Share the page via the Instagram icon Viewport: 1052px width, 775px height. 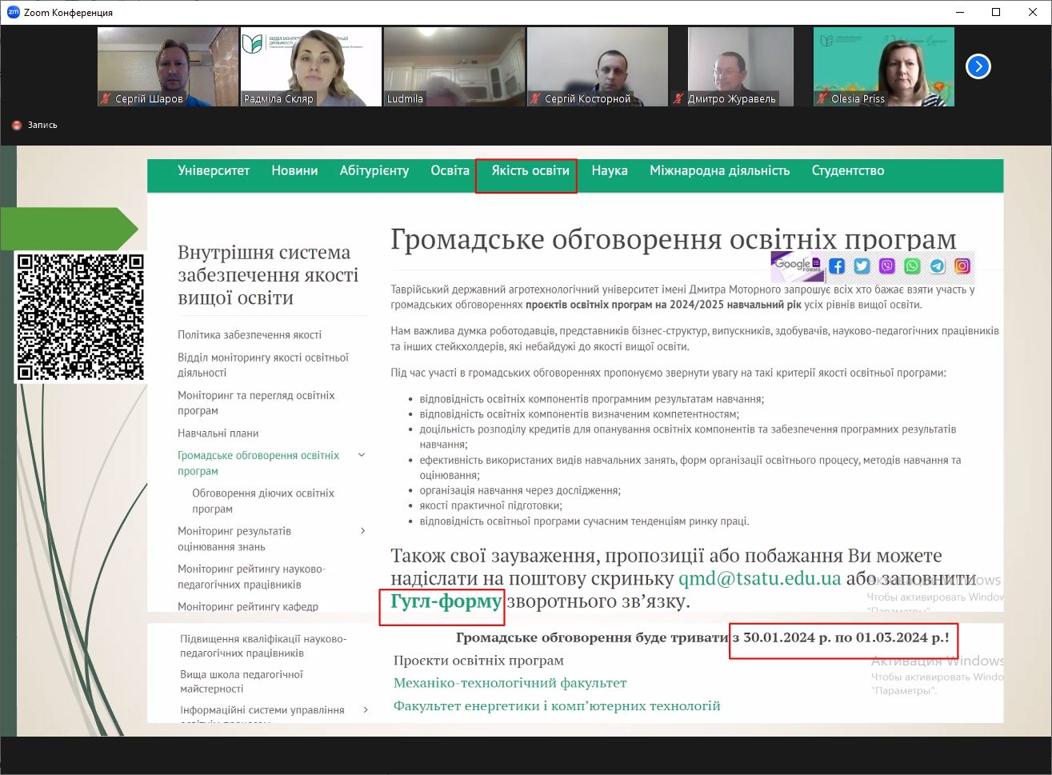pos(962,266)
